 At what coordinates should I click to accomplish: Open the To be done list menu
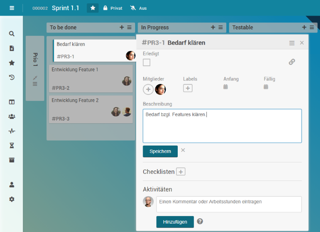coord(129,27)
